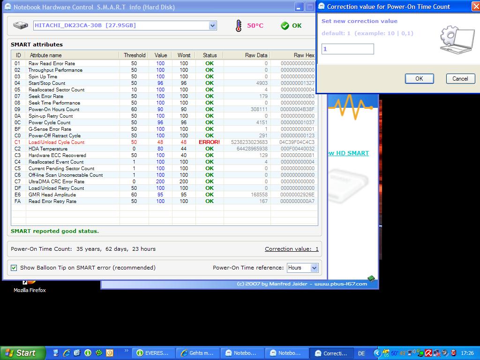This screenshot has height=360, width=480.
Task: Open Power-On Time reference Hours dropdown
Action: point(314,268)
